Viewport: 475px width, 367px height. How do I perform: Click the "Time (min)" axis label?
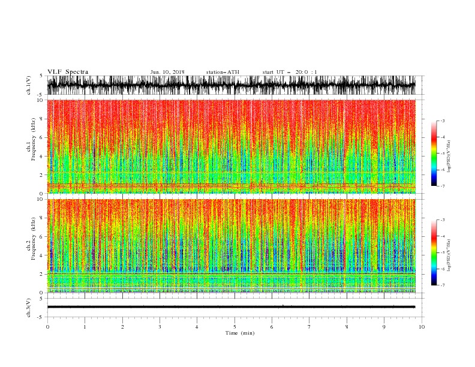tap(240, 333)
